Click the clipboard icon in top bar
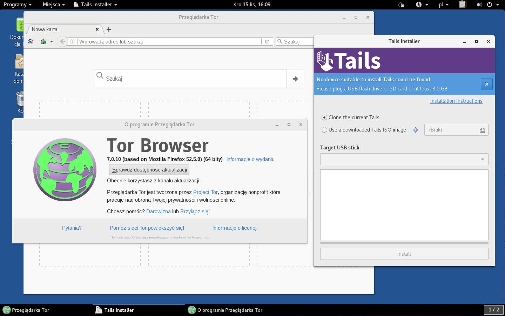The image size is (505, 316). (462, 5)
